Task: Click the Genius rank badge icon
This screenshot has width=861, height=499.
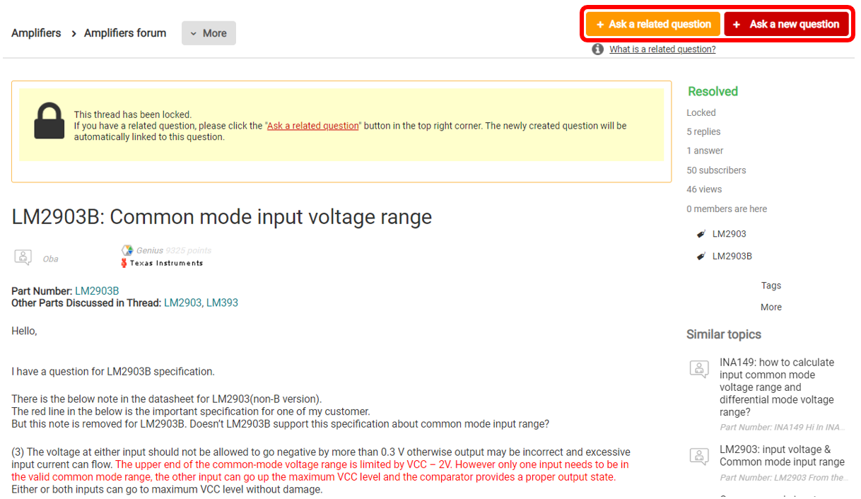Action: (x=127, y=250)
